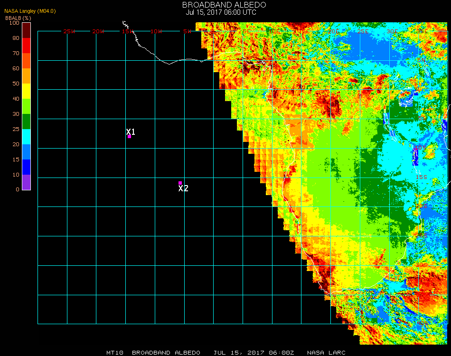Click the magenta X2 marker point
This screenshot has width=451, height=356.
[180, 183]
